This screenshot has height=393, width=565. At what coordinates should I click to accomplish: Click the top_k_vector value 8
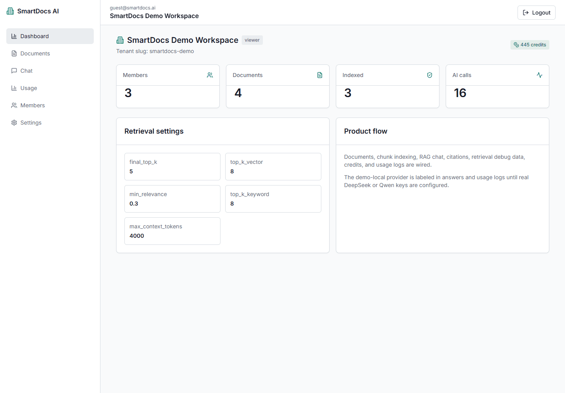(232, 171)
